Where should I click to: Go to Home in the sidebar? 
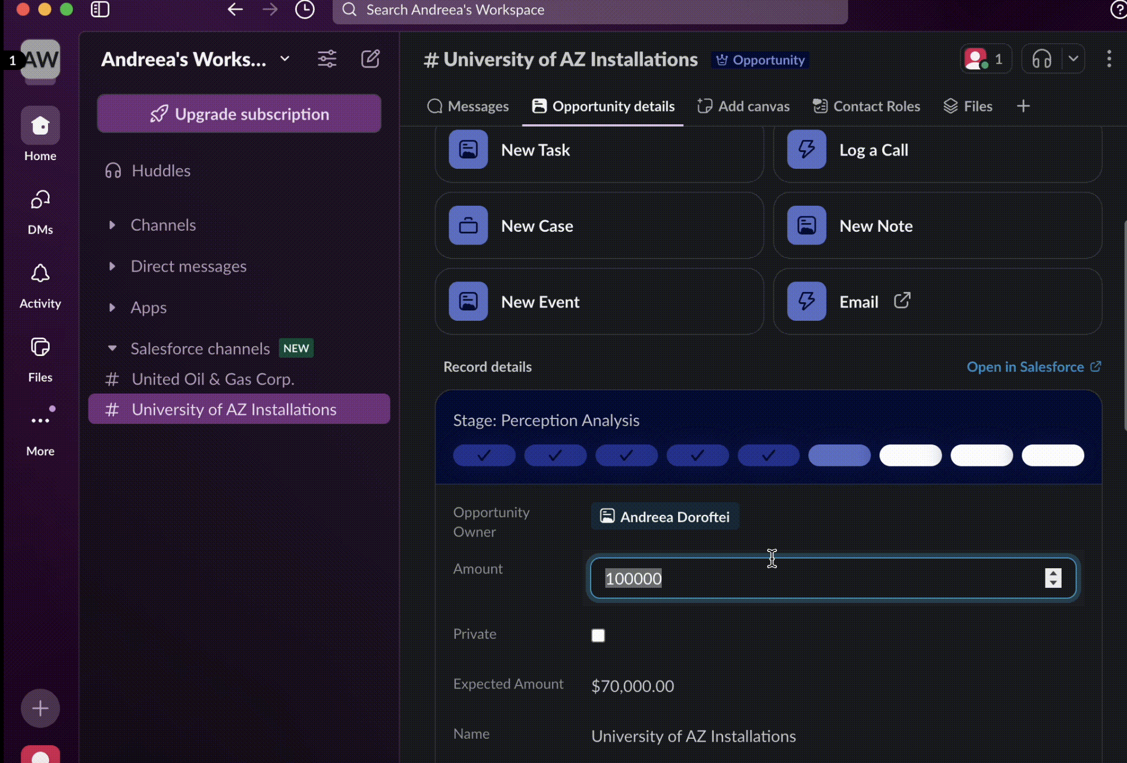coord(40,135)
